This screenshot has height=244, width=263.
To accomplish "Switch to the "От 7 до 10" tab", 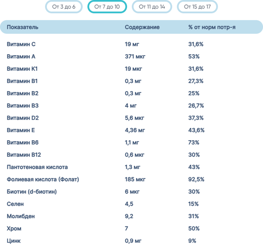I will (107, 7).
